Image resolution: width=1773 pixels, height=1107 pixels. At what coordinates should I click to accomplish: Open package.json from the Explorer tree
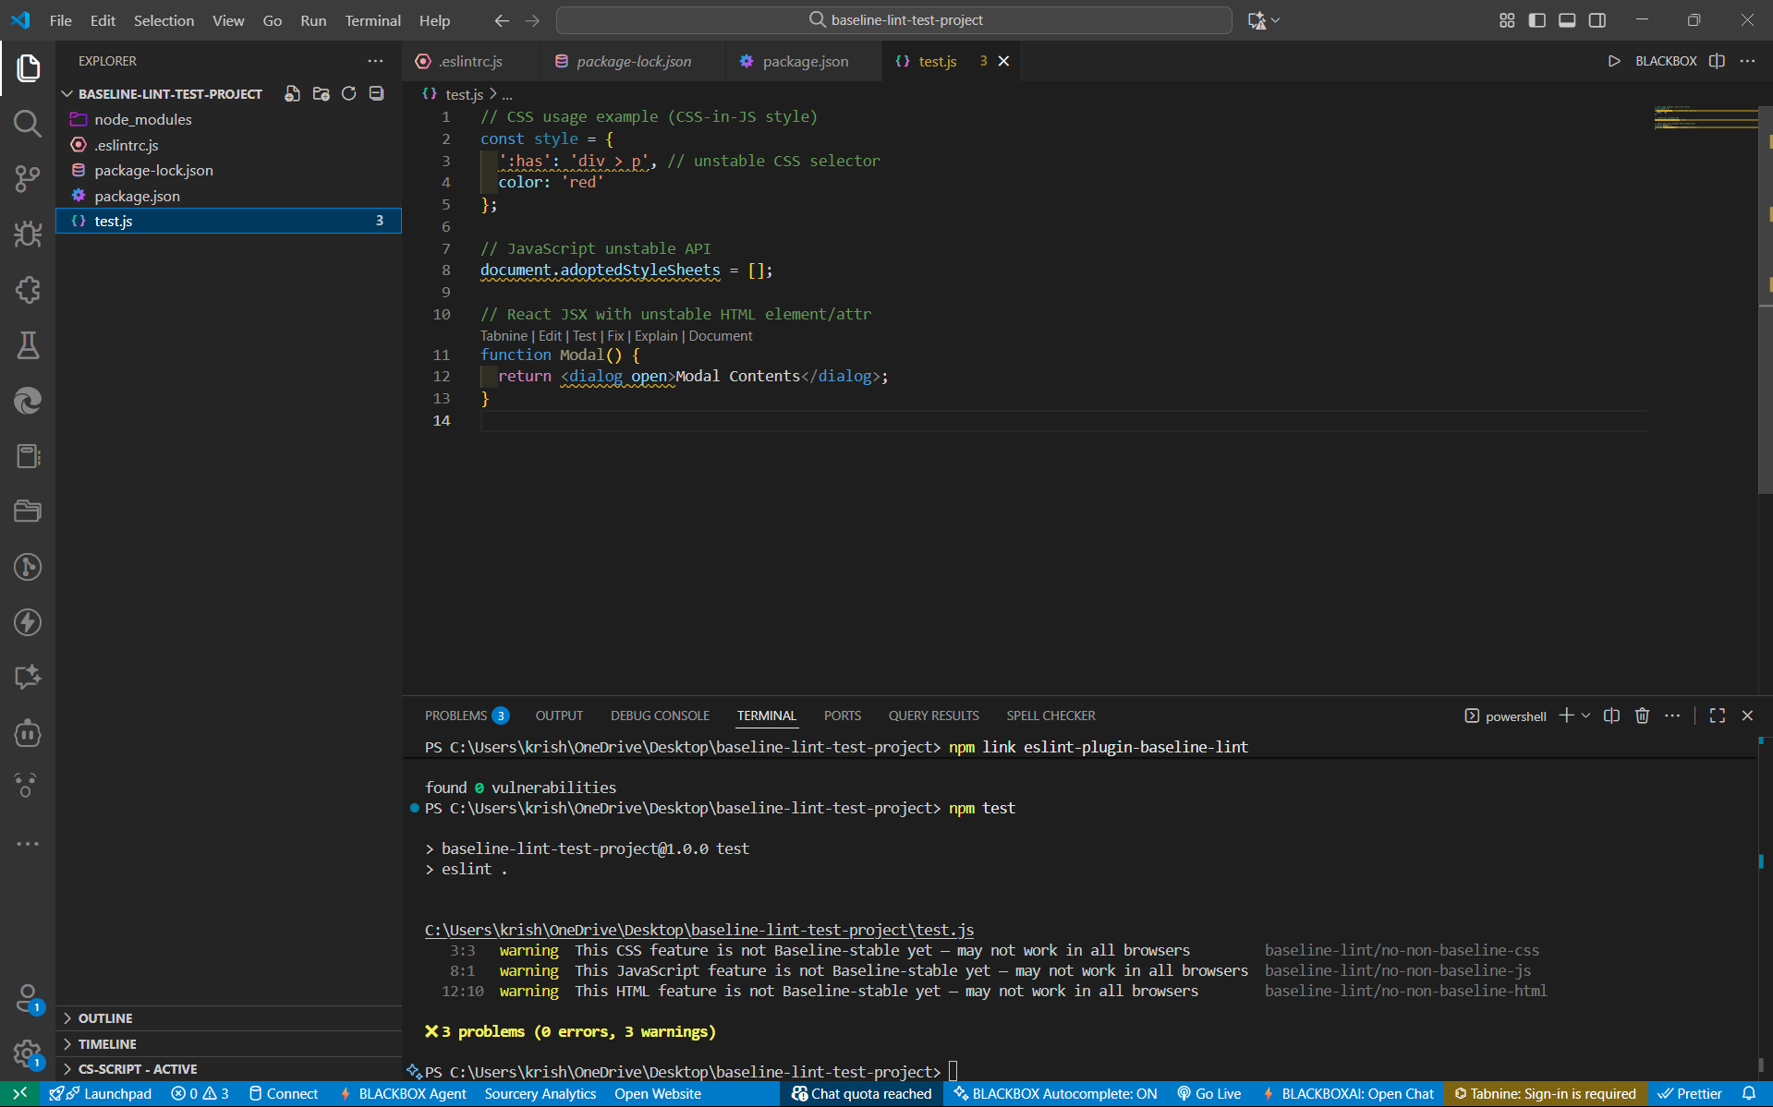[x=137, y=196]
